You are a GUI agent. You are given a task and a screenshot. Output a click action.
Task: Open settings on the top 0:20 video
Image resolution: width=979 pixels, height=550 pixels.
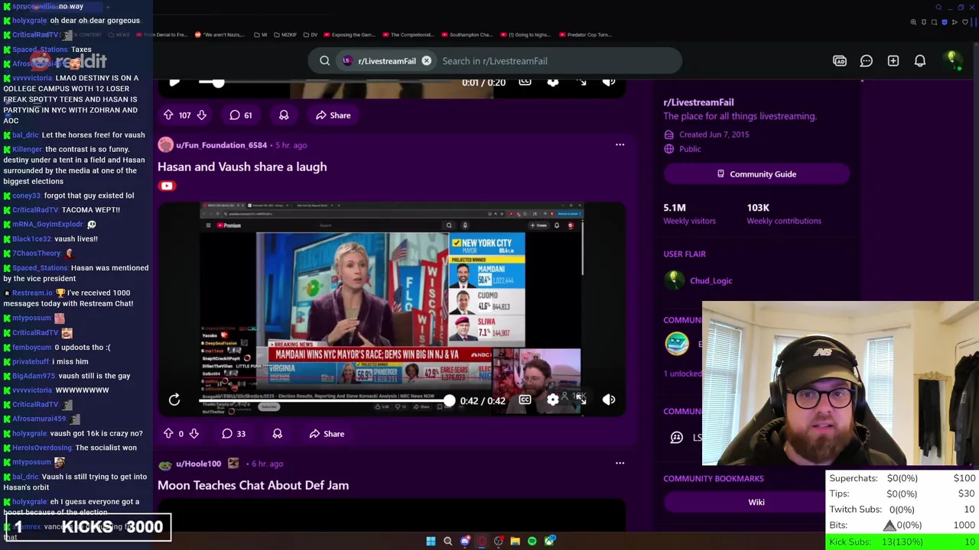click(552, 82)
